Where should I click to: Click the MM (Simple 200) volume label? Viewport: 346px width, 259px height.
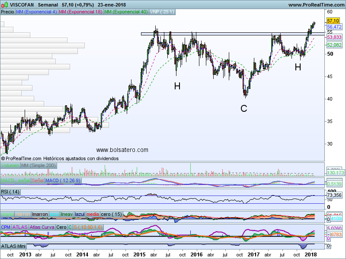[38, 166]
